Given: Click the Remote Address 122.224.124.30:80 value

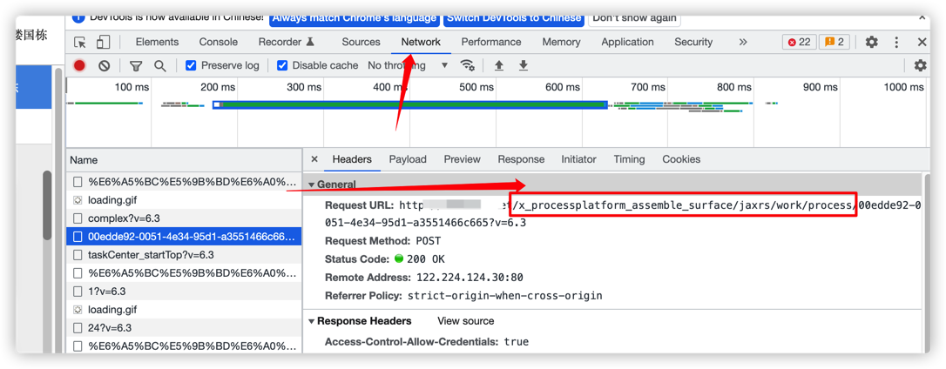Looking at the screenshot, I should 470,278.
